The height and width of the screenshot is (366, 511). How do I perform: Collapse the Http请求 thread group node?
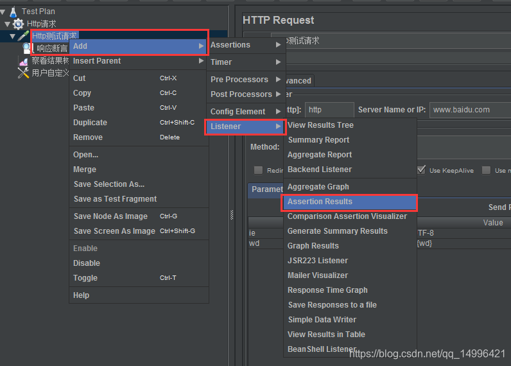click(x=8, y=24)
